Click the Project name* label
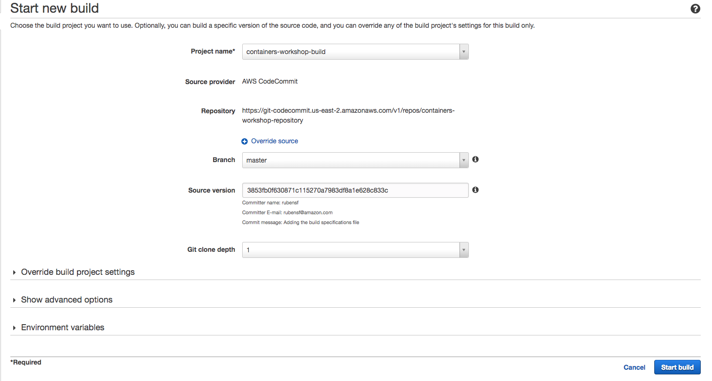This screenshot has width=712, height=381. 213,51
